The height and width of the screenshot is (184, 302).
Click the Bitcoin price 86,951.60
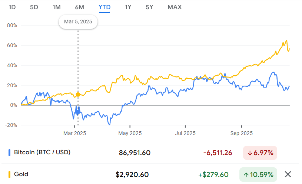[x=135, y=152]
